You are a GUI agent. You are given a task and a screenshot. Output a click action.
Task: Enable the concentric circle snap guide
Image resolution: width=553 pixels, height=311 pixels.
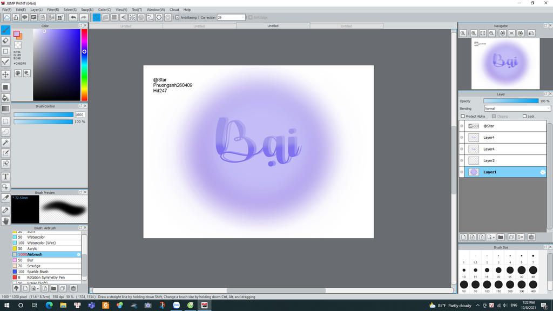[x=141, y=17]
